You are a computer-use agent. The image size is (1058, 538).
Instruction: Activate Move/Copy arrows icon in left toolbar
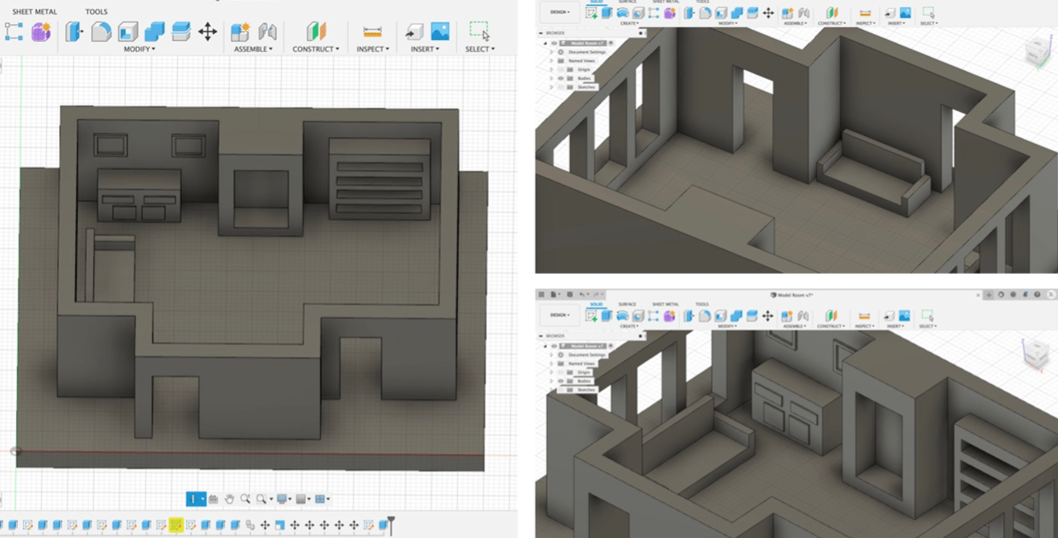pyautogui.click(x=207, y=31)
